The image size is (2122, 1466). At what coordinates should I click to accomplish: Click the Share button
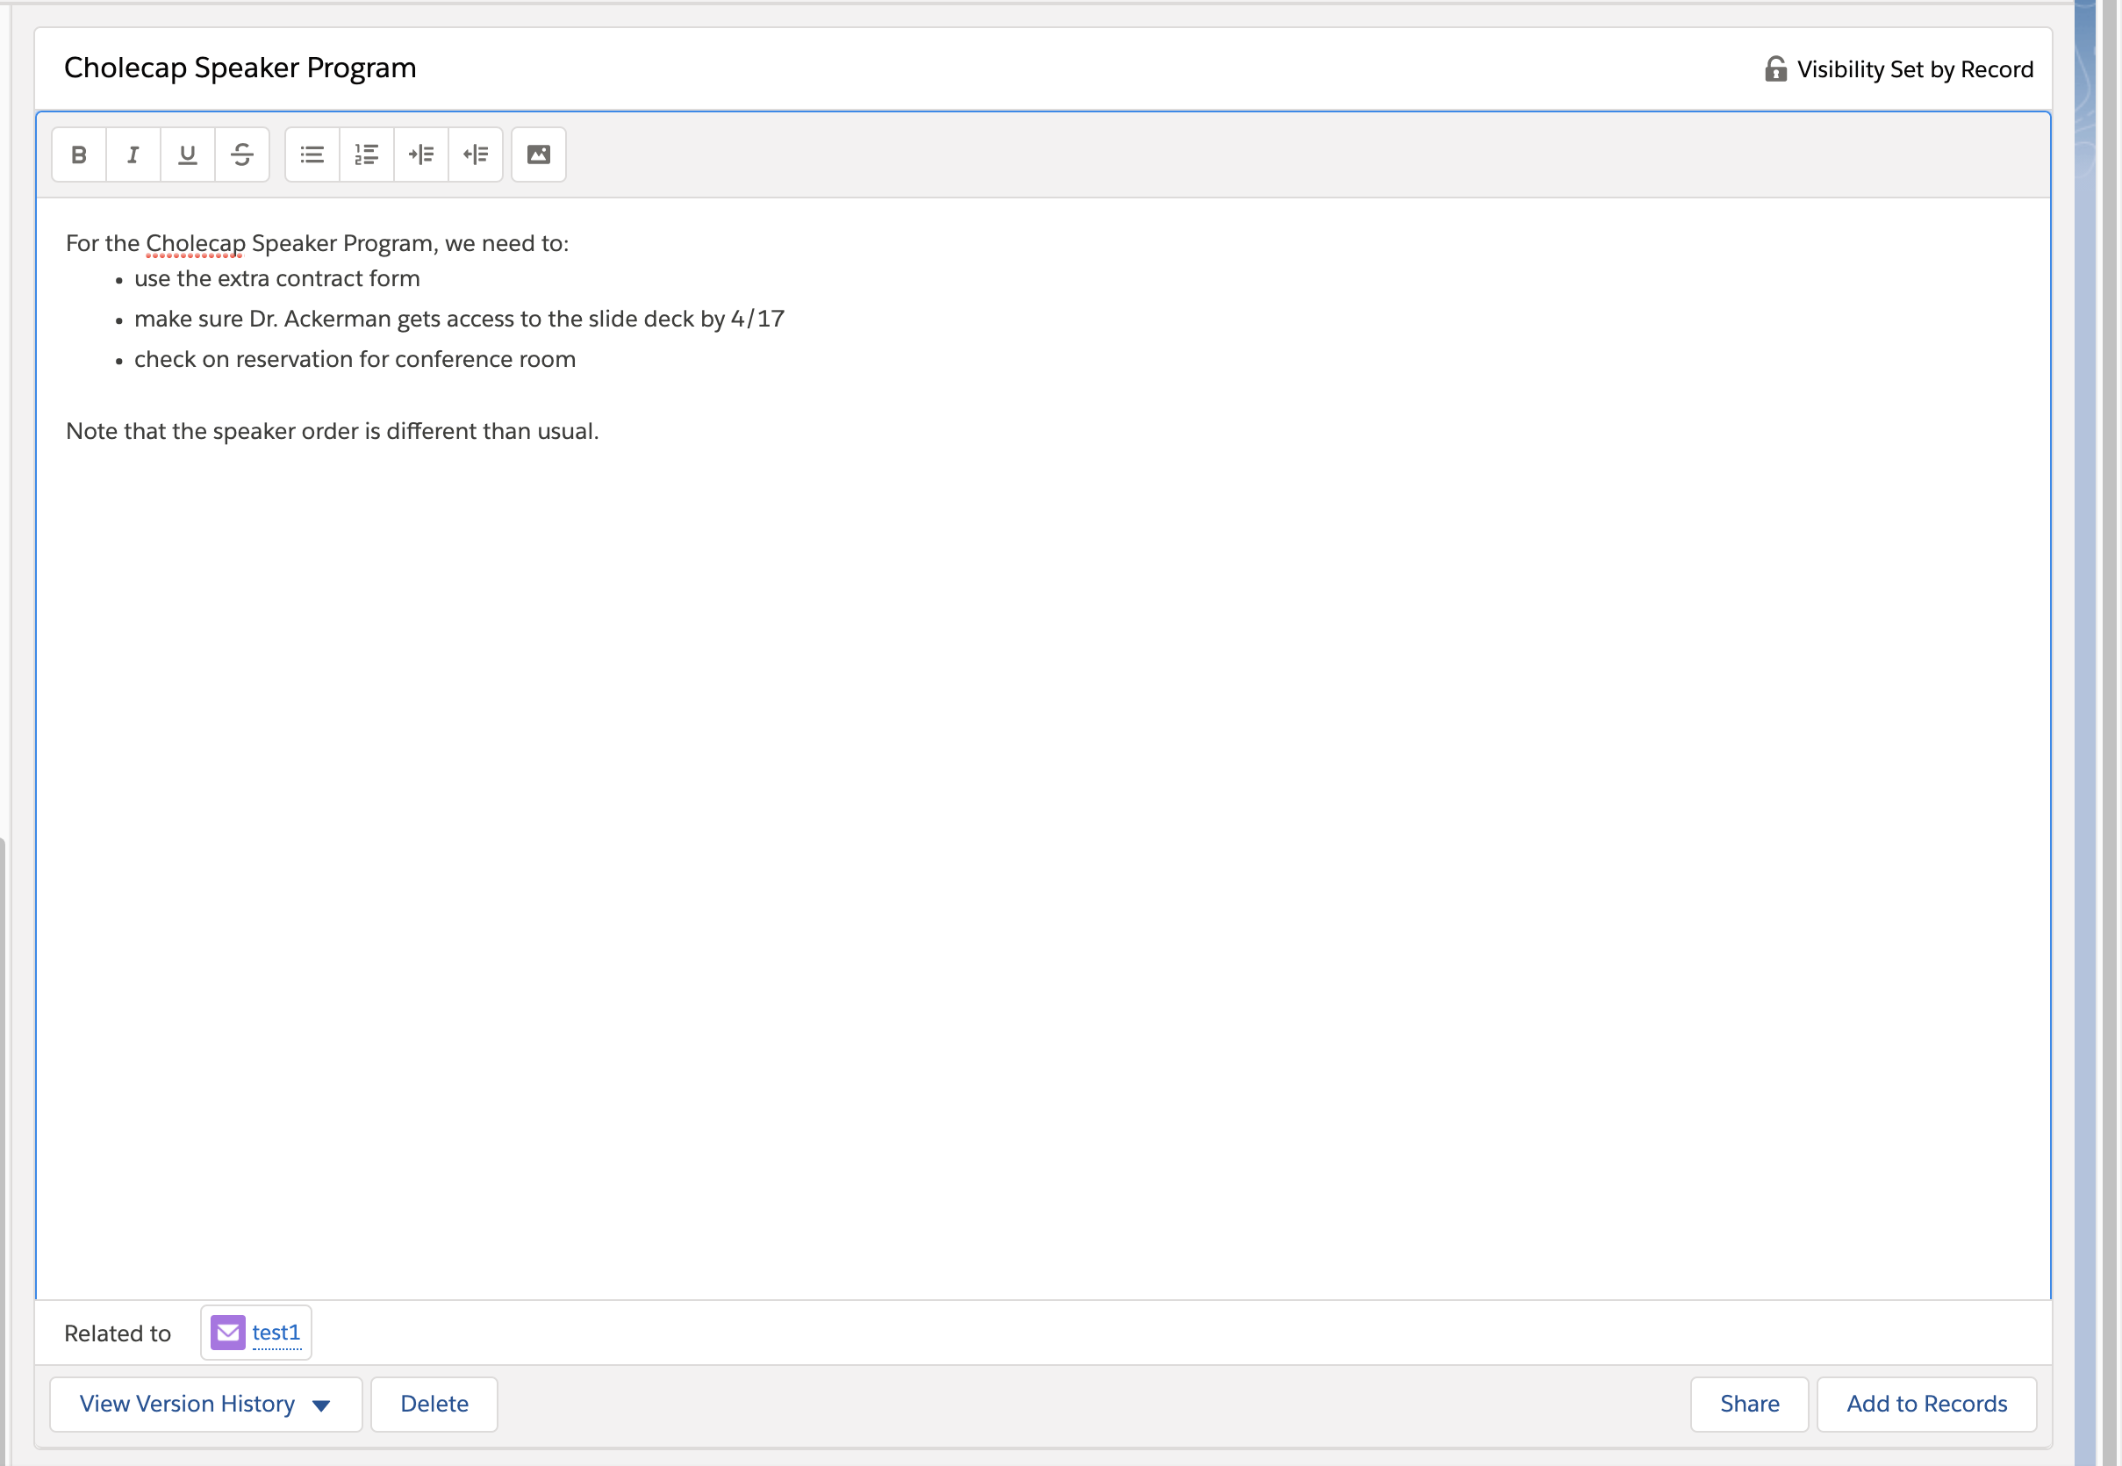pos(1748,1404)
